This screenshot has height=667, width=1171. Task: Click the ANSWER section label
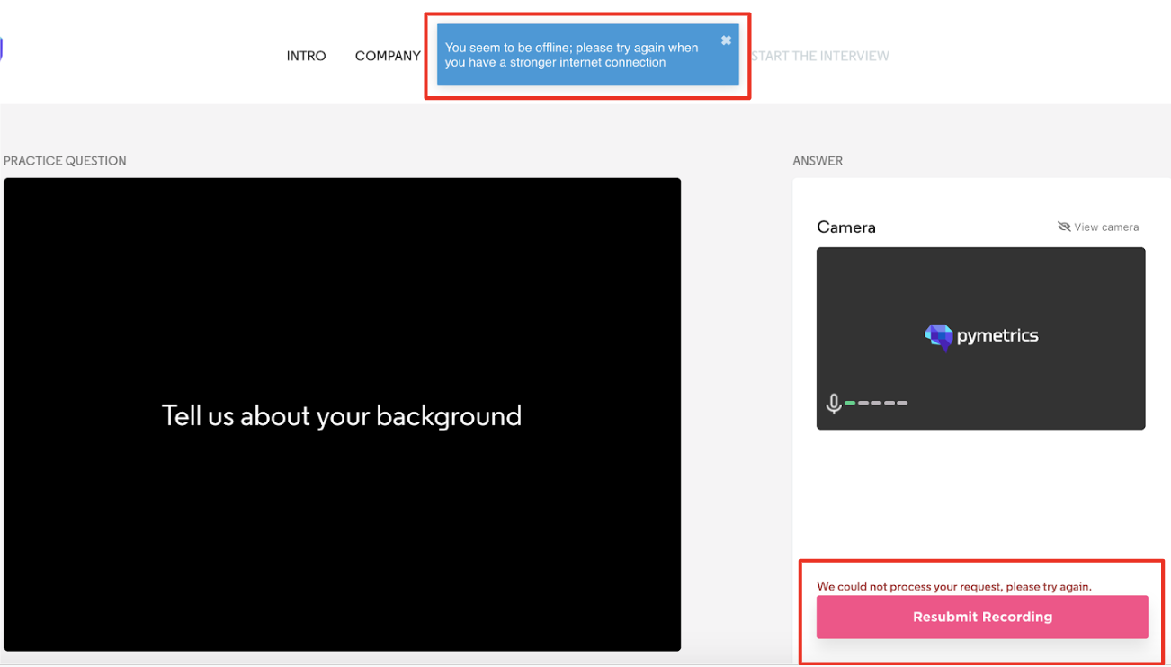(818, 161)
